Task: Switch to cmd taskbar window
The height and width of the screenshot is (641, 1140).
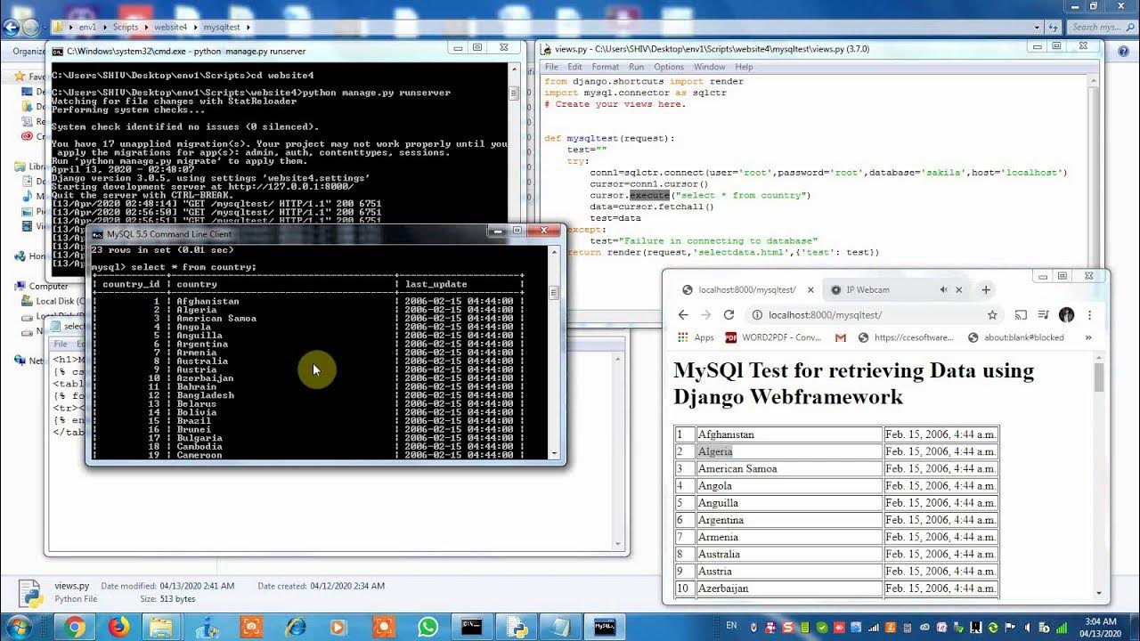Action: tap(472, 627)
